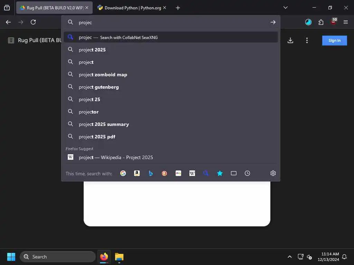Screen dimensions: 354x265
Task: Select projec Search with CollabNet SearXNG row
Action: pos(171,37)
